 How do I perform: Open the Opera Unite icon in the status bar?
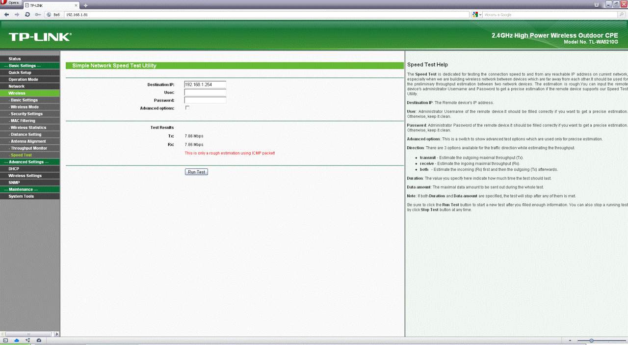click(x=27, y=340)
